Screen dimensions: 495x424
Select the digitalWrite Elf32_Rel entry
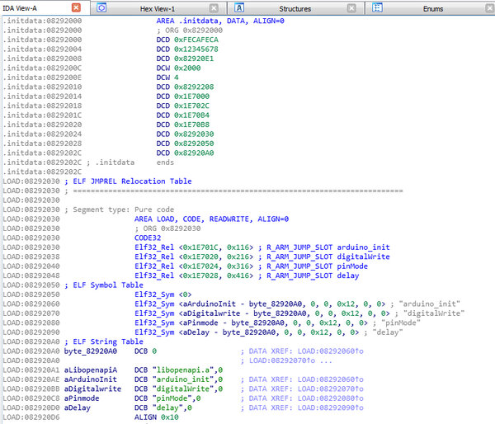click(262, 257)
